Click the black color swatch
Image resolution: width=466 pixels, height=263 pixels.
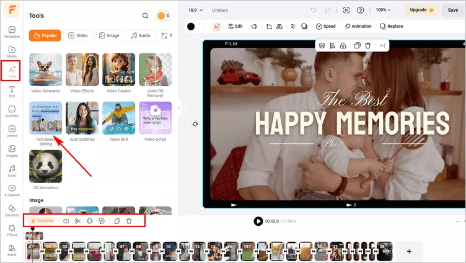click(x=191, y=27)
